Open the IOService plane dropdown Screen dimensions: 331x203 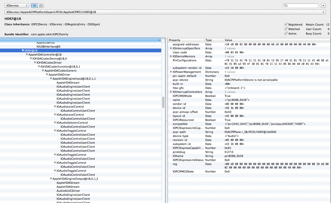tap(17, 6)
